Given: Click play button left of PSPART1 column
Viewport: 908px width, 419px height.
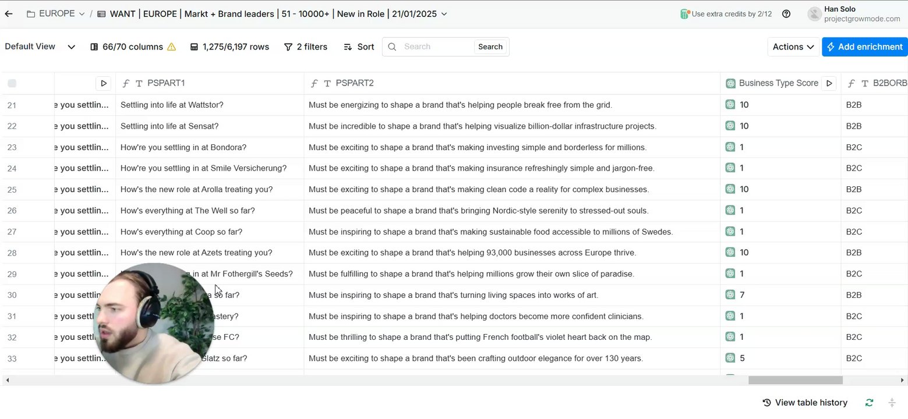Looking at the screenshot, I should point(103,83).
